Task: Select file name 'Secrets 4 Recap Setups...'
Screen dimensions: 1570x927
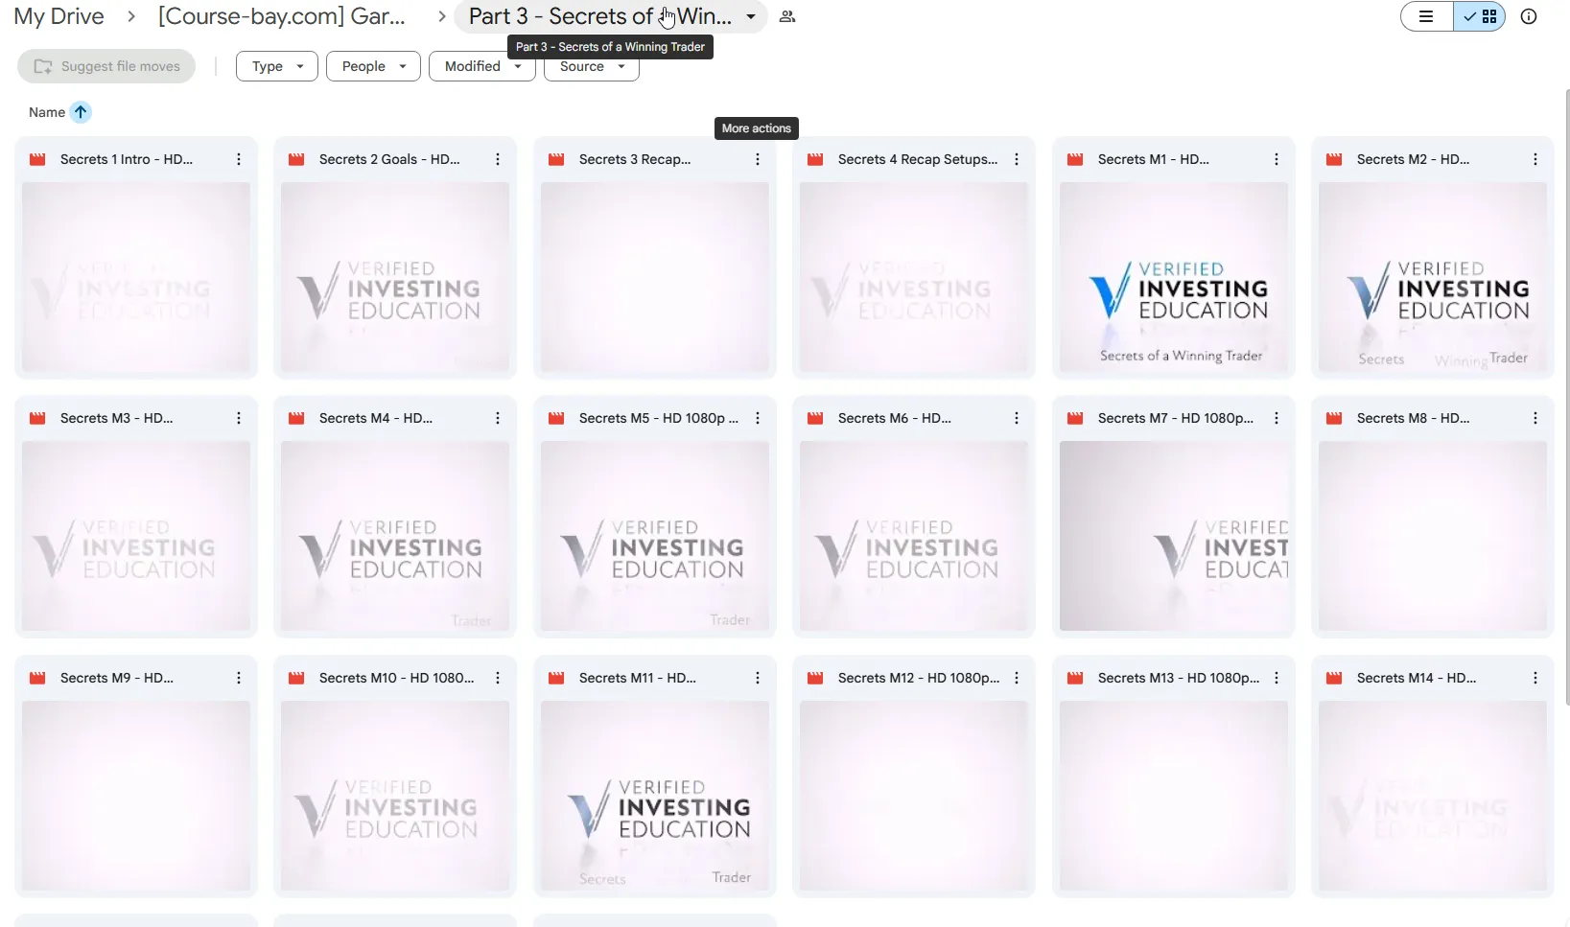Action: pos(918,159)
